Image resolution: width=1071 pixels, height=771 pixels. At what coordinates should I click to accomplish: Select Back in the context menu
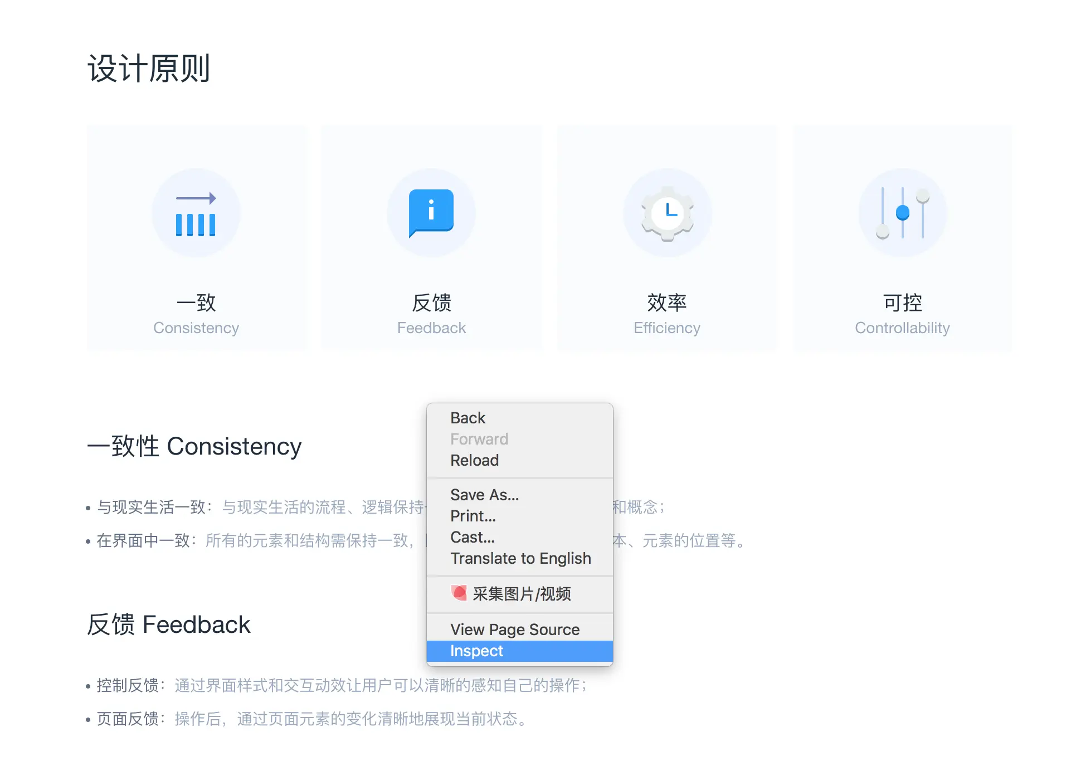point(468,418)
